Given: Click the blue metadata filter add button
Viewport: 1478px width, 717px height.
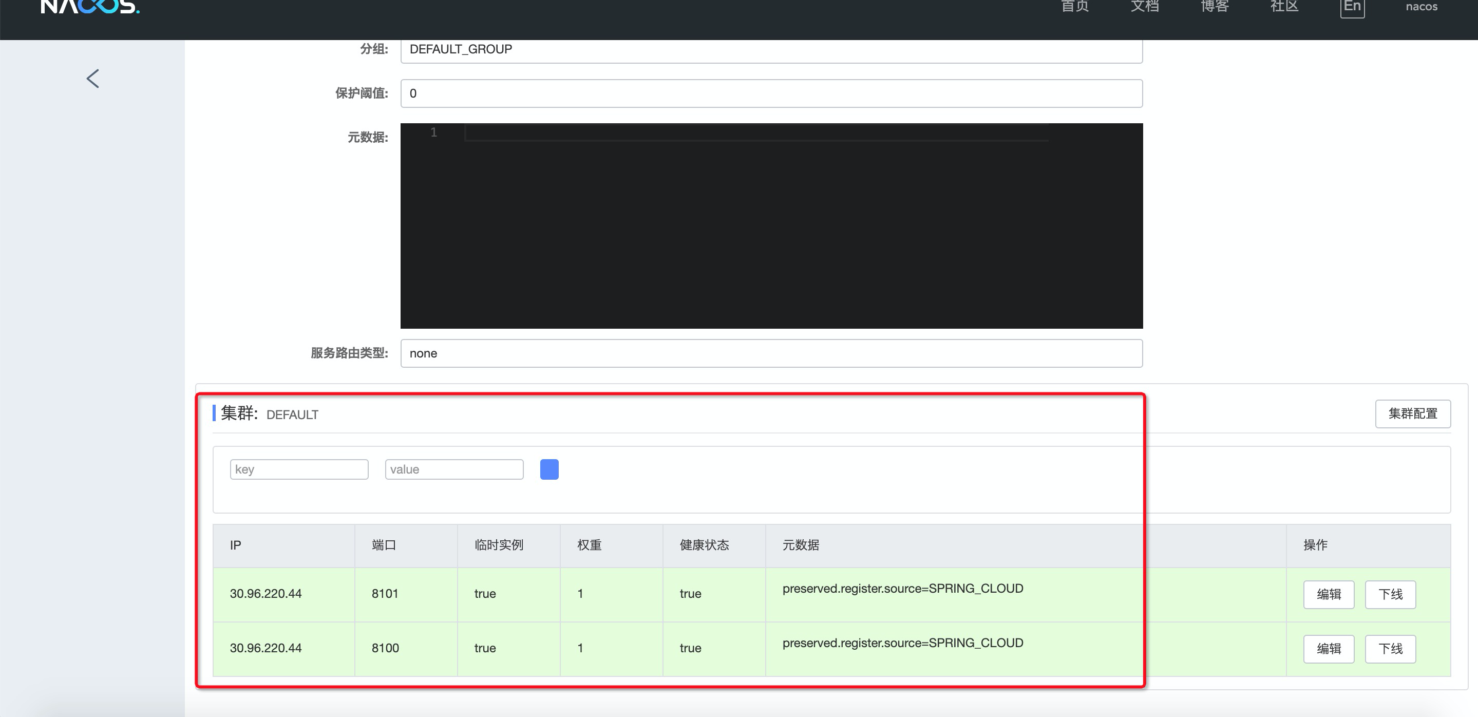Looking at the screenshot, I should 549,469.
